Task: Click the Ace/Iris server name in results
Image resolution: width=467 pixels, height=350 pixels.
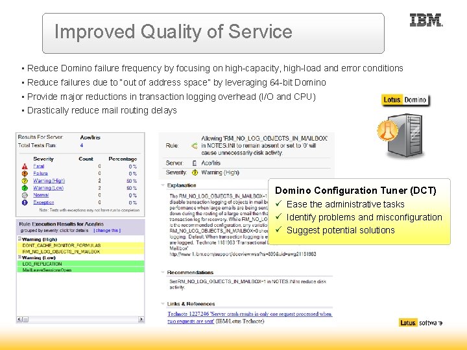Action: click(90, 137)
